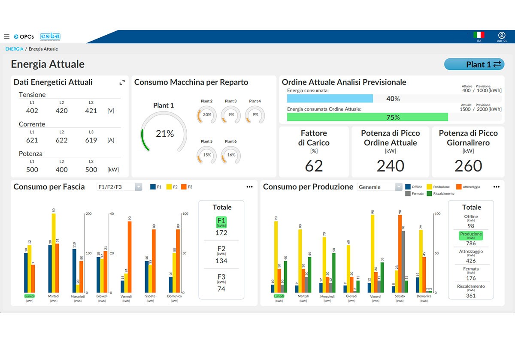
Task: Select the Plant 4 gauge
Action: 255,115
